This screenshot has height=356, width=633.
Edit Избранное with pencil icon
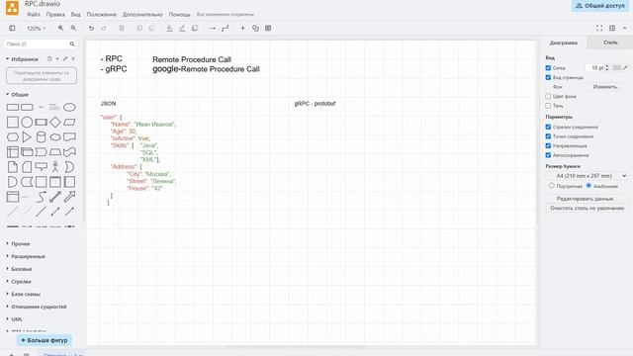coord(65,59)
